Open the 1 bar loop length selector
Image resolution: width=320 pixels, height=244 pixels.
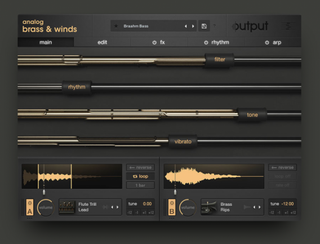140,185
